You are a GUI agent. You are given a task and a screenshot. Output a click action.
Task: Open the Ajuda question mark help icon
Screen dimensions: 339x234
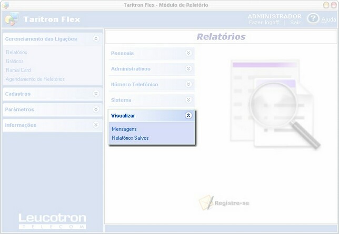(x=313, y=18)
